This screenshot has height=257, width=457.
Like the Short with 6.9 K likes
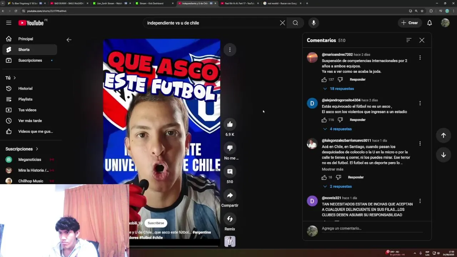click(x=230, y=124)
